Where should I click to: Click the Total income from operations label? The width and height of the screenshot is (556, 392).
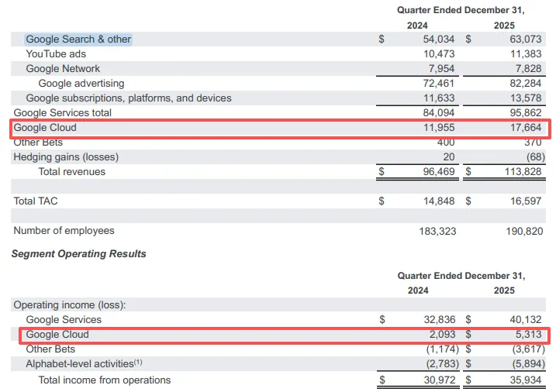click(104, 380)
